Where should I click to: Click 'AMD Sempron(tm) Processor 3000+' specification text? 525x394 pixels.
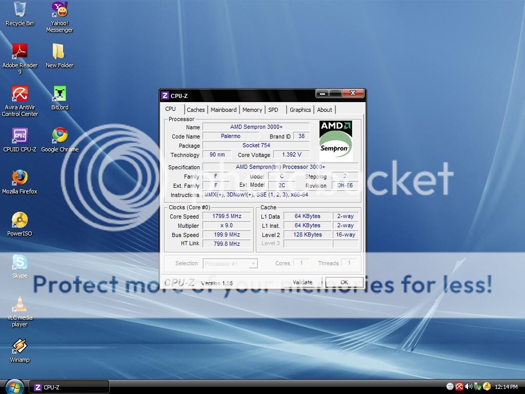(280, 167)
